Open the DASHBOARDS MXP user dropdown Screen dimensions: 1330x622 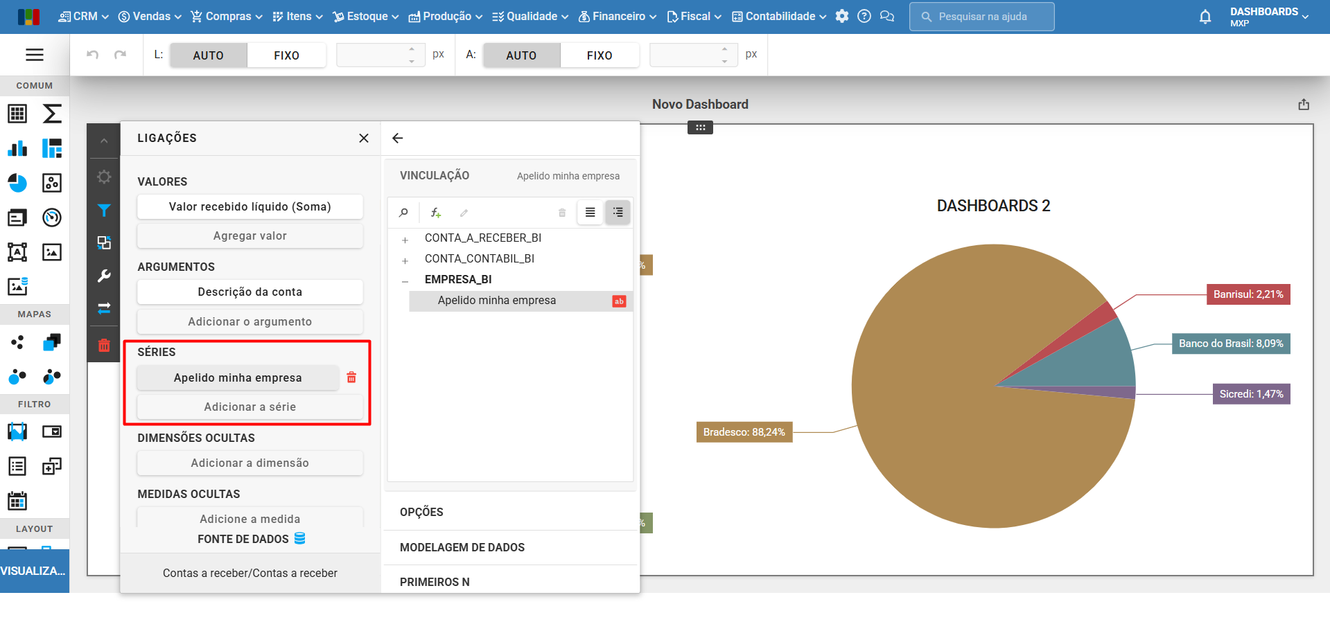click(x=1269, y=17)
